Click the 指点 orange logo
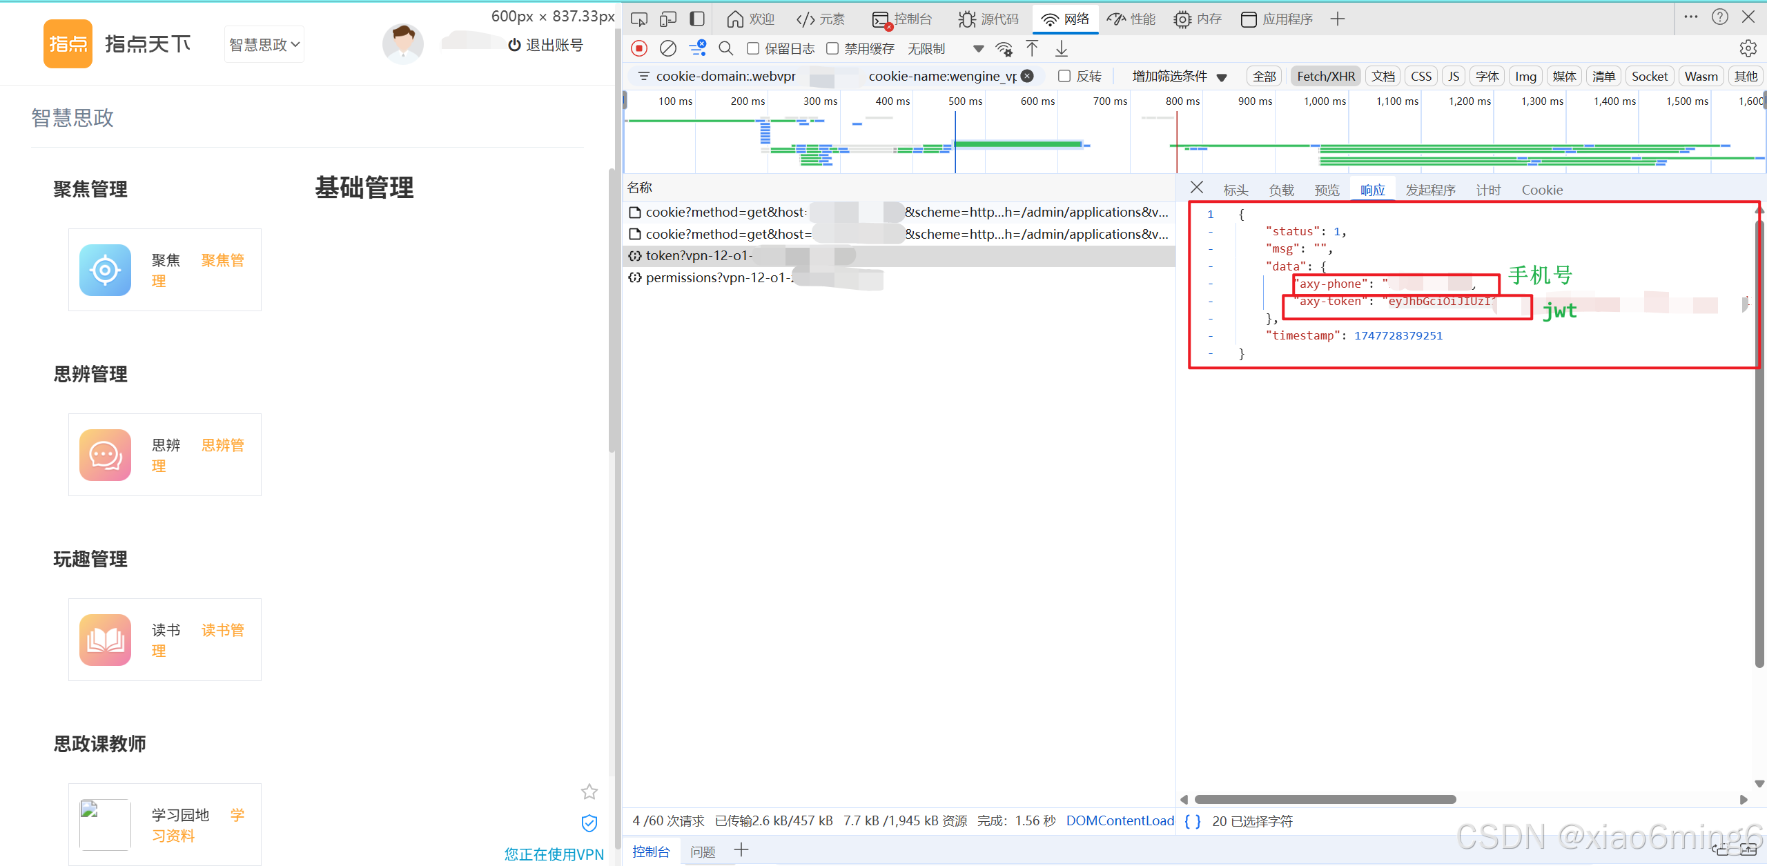Image resolution: width=1767 pixels, height=866 pixels. tap(68, 44)
